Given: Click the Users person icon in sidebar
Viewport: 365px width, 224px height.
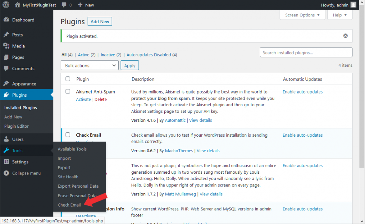Looking at the screenshot, I should coord(6,139).
